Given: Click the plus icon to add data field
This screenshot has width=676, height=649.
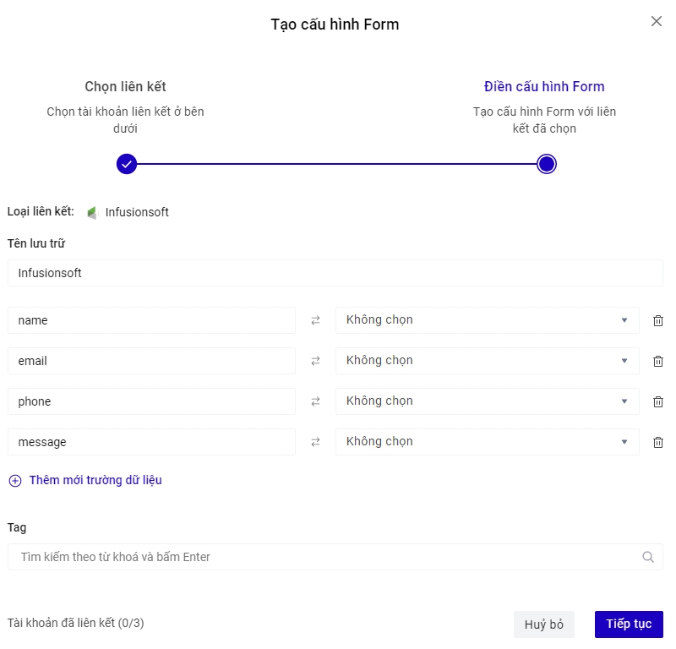Looking at the screenshot, I should point(15,481).
